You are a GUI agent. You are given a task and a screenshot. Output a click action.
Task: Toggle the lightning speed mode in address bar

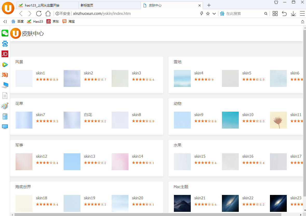[201, 13]
